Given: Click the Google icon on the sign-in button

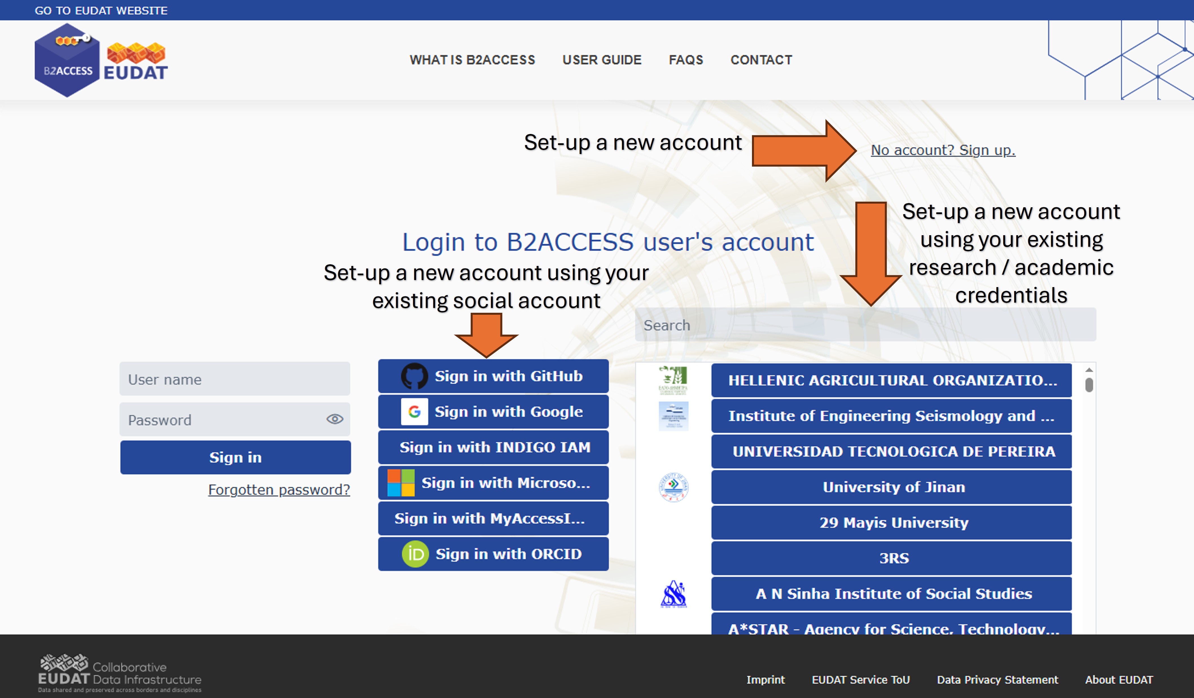Looking at the screenshot, I should 414,411.
